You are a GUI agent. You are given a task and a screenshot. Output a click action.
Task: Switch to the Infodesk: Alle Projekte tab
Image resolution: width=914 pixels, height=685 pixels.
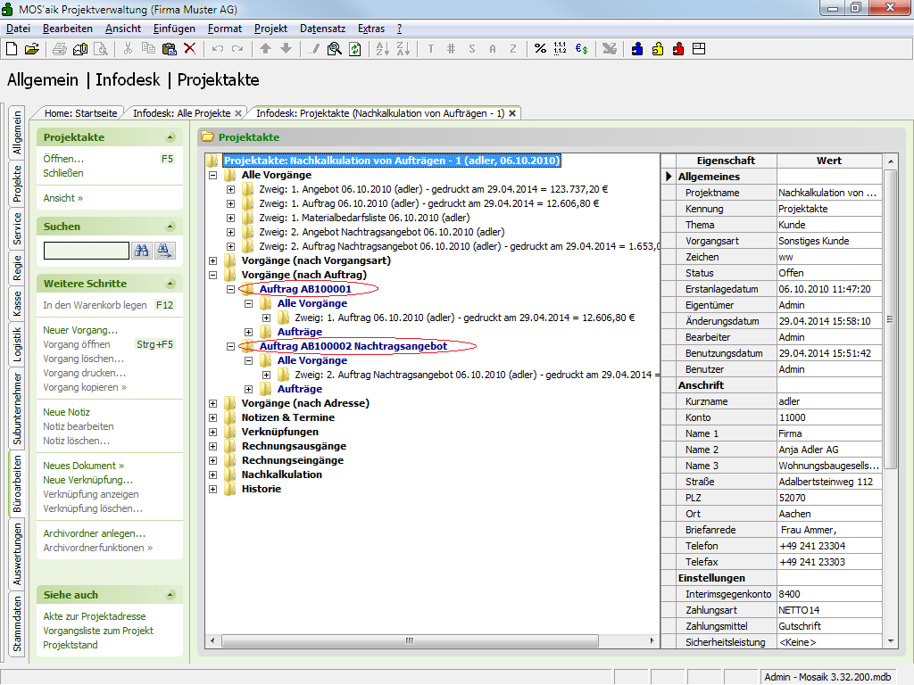pyautogui.click(x=181, y=113)
